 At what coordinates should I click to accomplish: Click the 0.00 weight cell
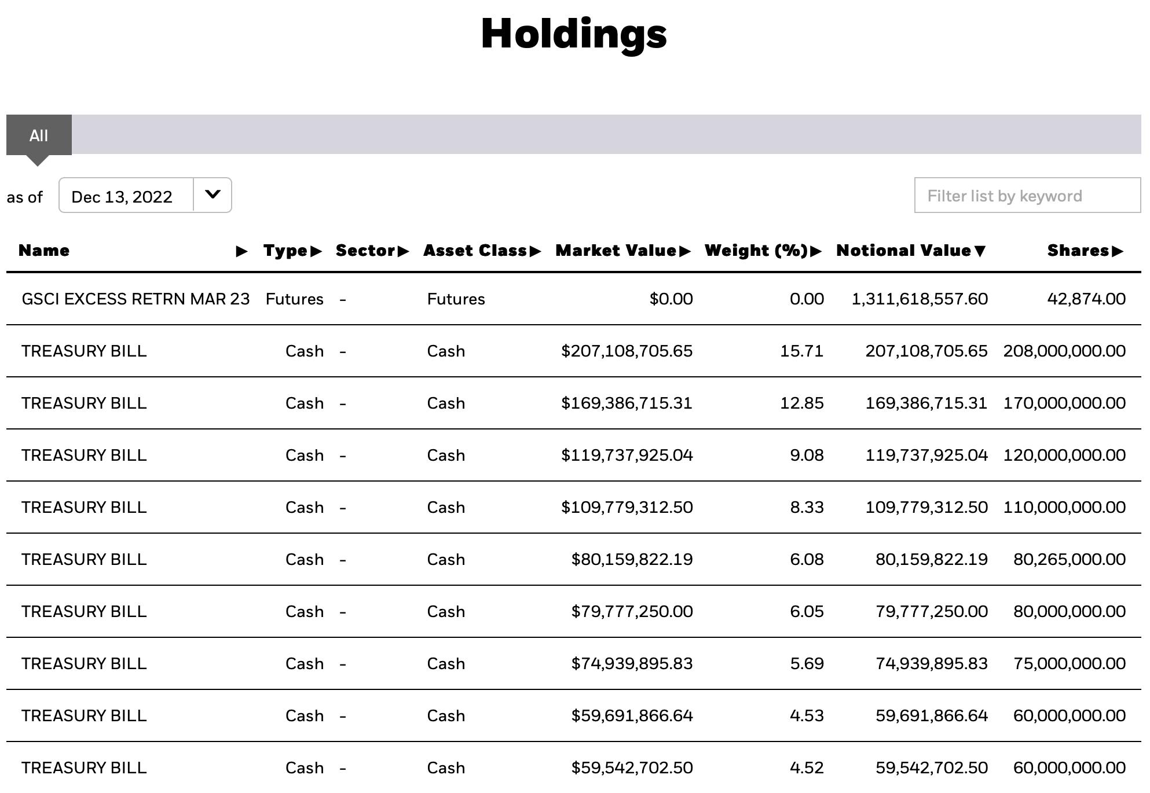click(807, 299)
